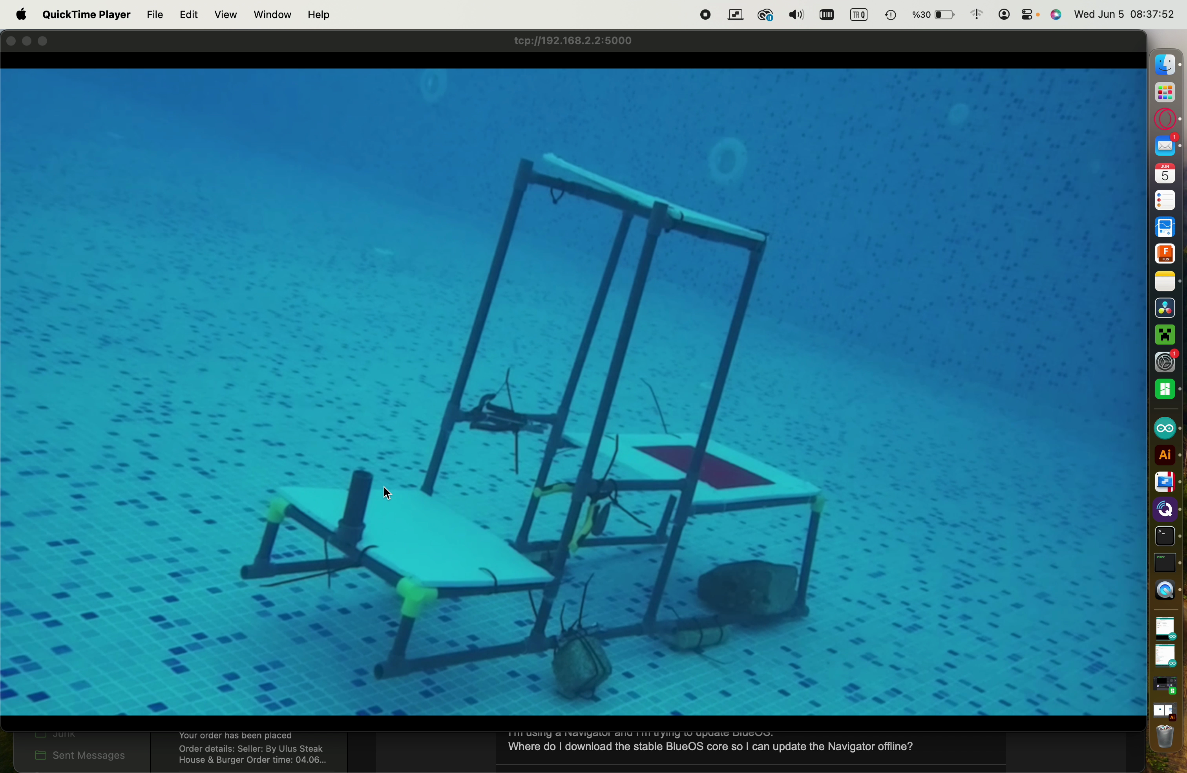Open Terminal from the dock
The height and width of the screenshot is (773, 1187).
(1165, 537)
